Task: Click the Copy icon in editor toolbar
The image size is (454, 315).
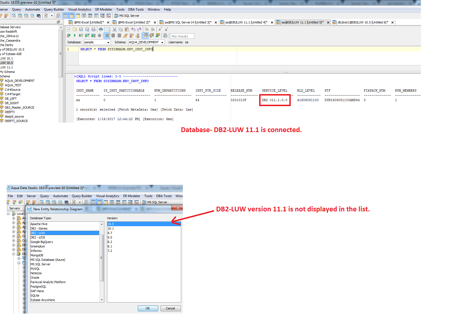Action: [121, 29]
